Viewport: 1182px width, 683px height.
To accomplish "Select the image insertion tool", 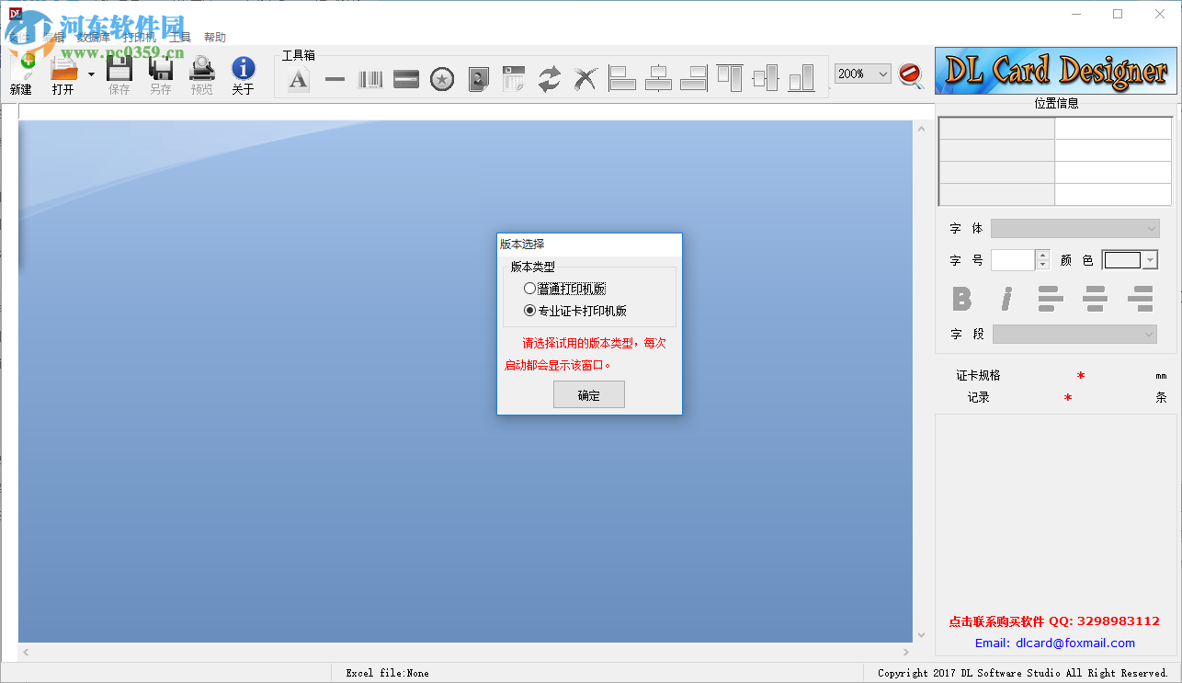I will coord(478,79).
